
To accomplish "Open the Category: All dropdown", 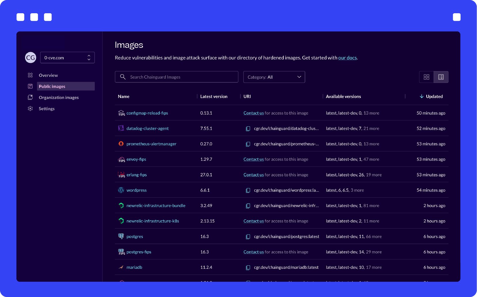I will coord(274,77).
